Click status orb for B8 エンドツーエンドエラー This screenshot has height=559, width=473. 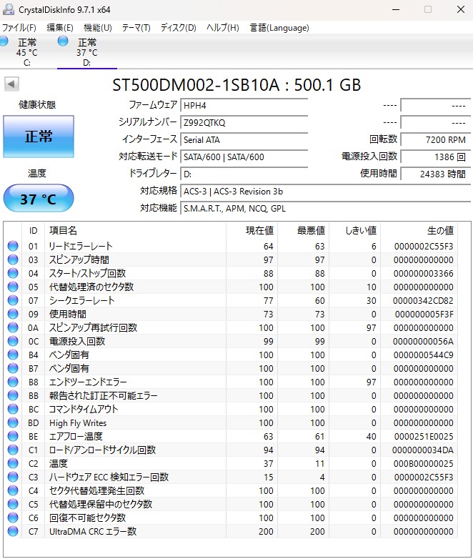tap(13, 382)
